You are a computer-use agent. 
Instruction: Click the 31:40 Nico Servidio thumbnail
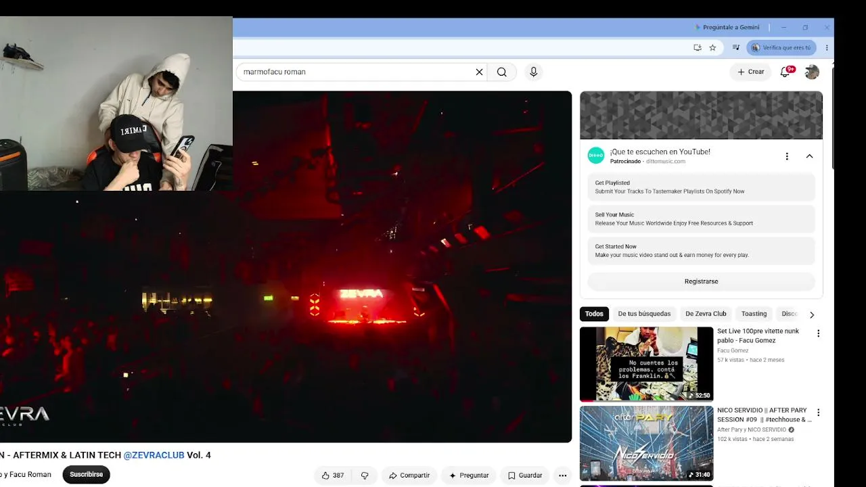pyautogui.click(x=646, y=443)
